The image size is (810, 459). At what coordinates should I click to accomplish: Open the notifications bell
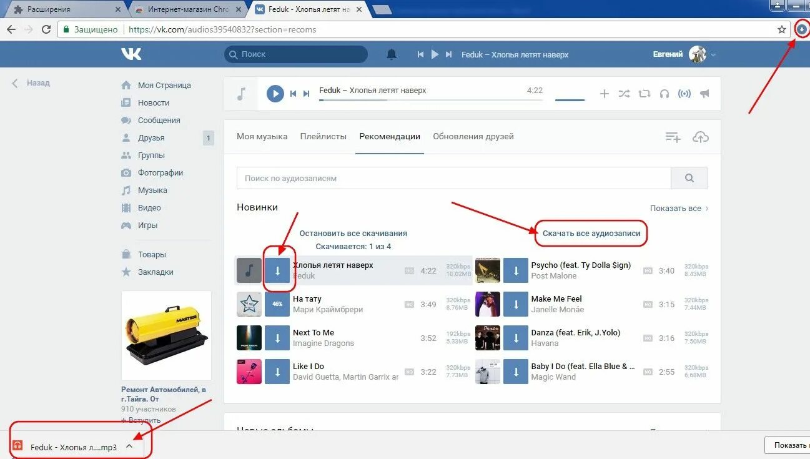coord(392,54)
